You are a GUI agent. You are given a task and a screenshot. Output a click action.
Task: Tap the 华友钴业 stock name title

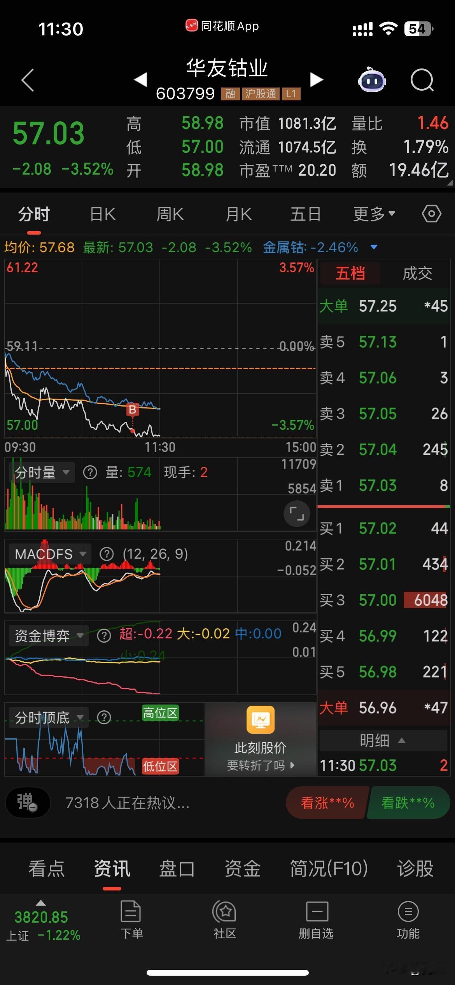(227, 68)
